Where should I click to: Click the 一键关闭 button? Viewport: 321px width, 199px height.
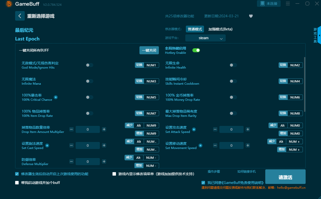(x=149, y=50)
